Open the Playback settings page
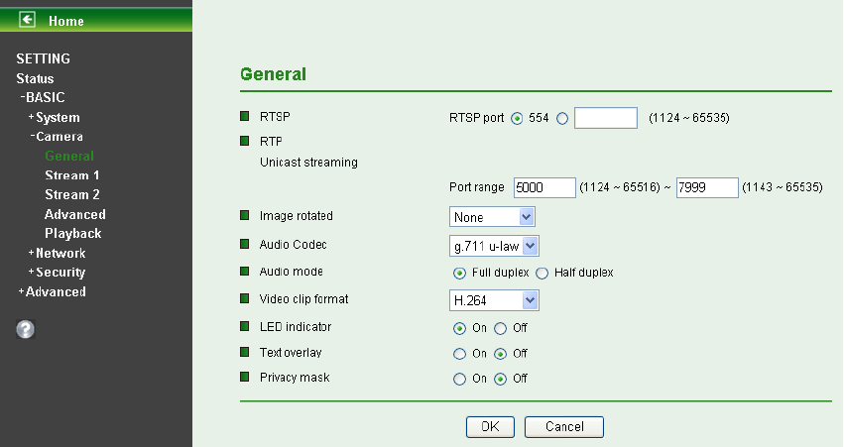844x447 pixels. pos(73,234)
